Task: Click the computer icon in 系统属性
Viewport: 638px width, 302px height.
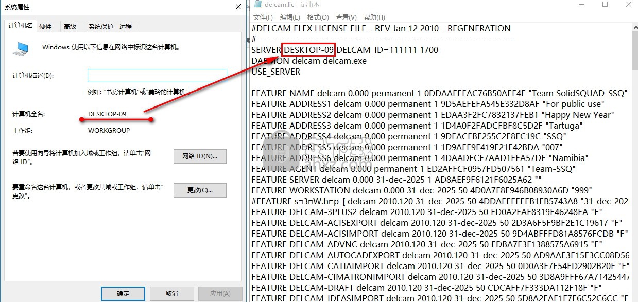Action: click(x=21, y=49)
